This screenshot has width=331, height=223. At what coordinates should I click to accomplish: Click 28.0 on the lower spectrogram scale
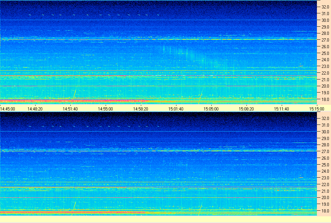325,145
